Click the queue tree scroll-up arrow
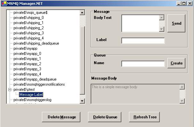Viewport: 194px width, 127px height. pos(82,13)
